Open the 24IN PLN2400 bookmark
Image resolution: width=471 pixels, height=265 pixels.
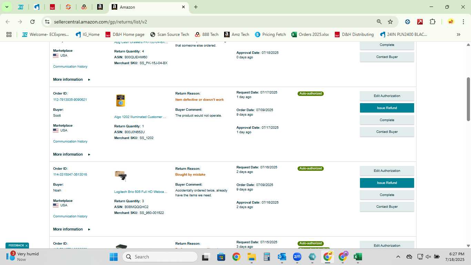[x=403, y=35]
